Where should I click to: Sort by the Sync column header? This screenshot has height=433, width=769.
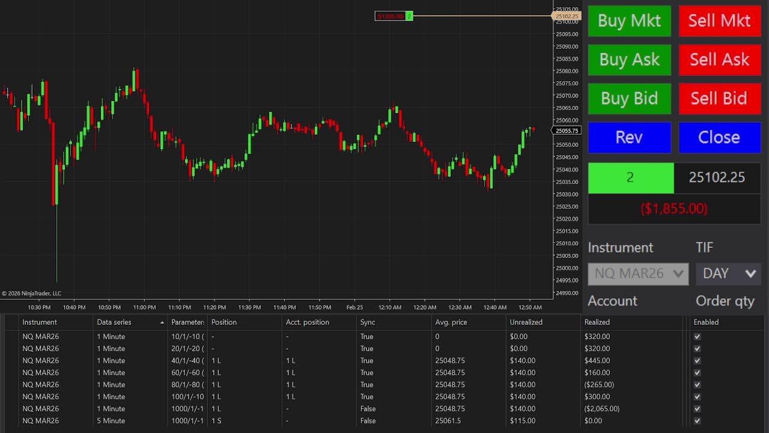(x=368, y=322)
